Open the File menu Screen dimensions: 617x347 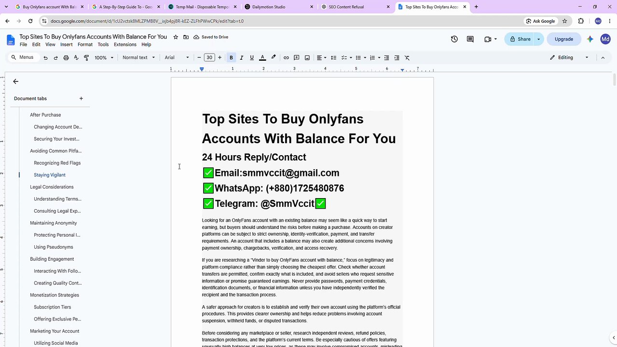(x=23, y=44)
